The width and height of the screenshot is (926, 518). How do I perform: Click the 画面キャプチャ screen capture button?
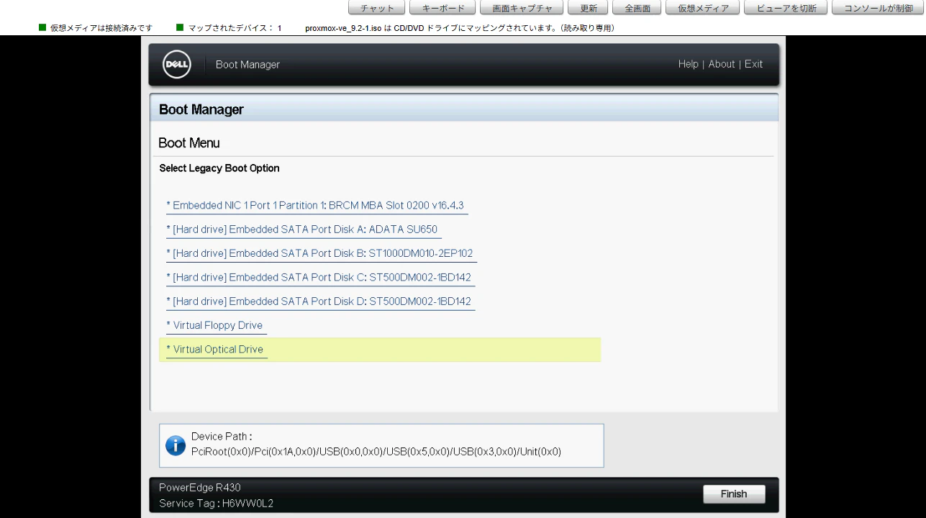(x=522, y=8)
